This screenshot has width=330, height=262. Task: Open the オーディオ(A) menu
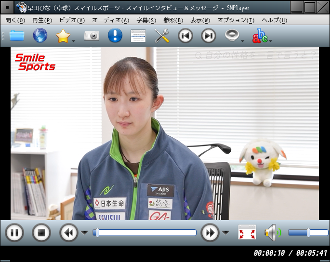(x=111, y=20)
